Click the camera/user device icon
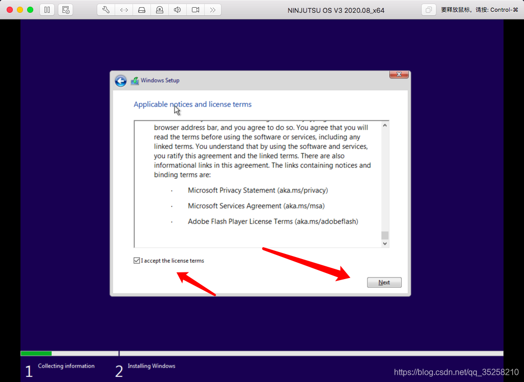The height and width of the screenshot is (382, 524). pos(160,10)
